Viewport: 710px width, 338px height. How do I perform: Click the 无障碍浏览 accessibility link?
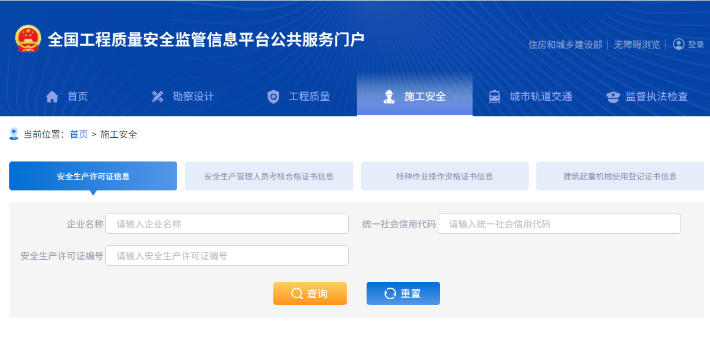click(x=637, y=45)
